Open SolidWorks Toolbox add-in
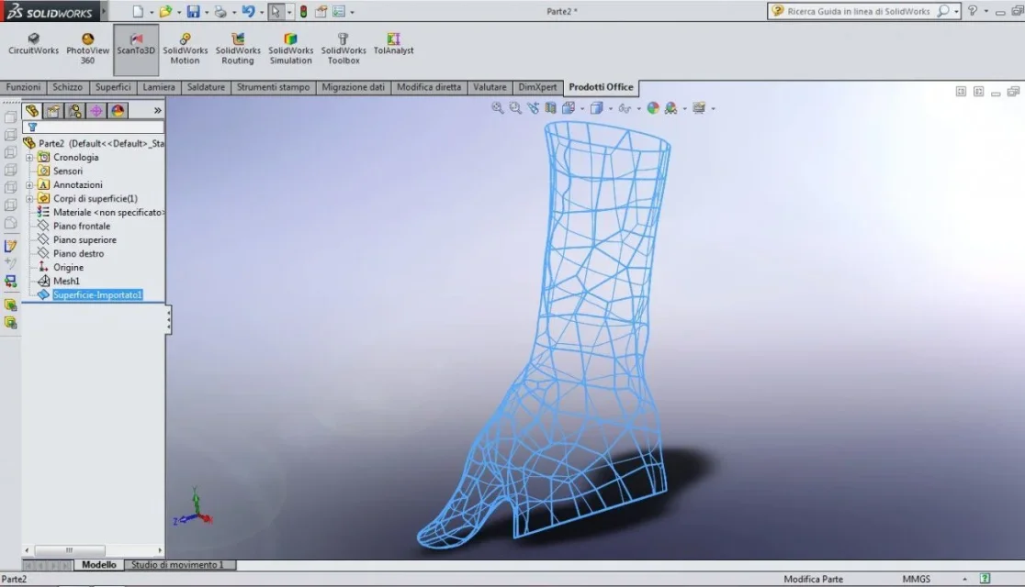 (x=344, y=49)
